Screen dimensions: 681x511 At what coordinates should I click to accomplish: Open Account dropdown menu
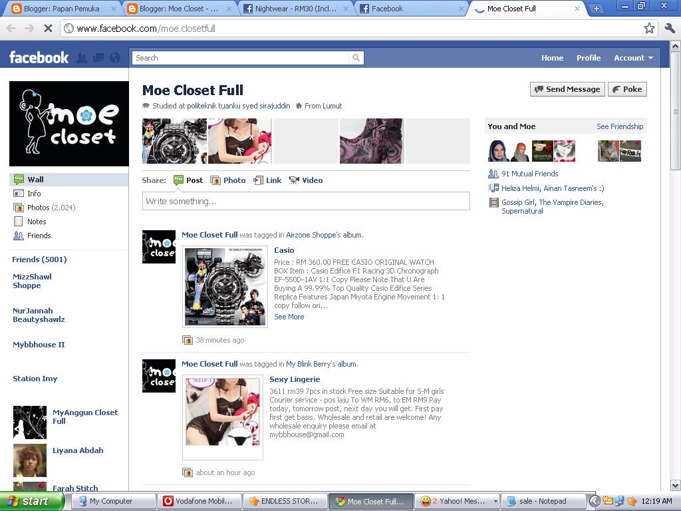click(633, 58)
